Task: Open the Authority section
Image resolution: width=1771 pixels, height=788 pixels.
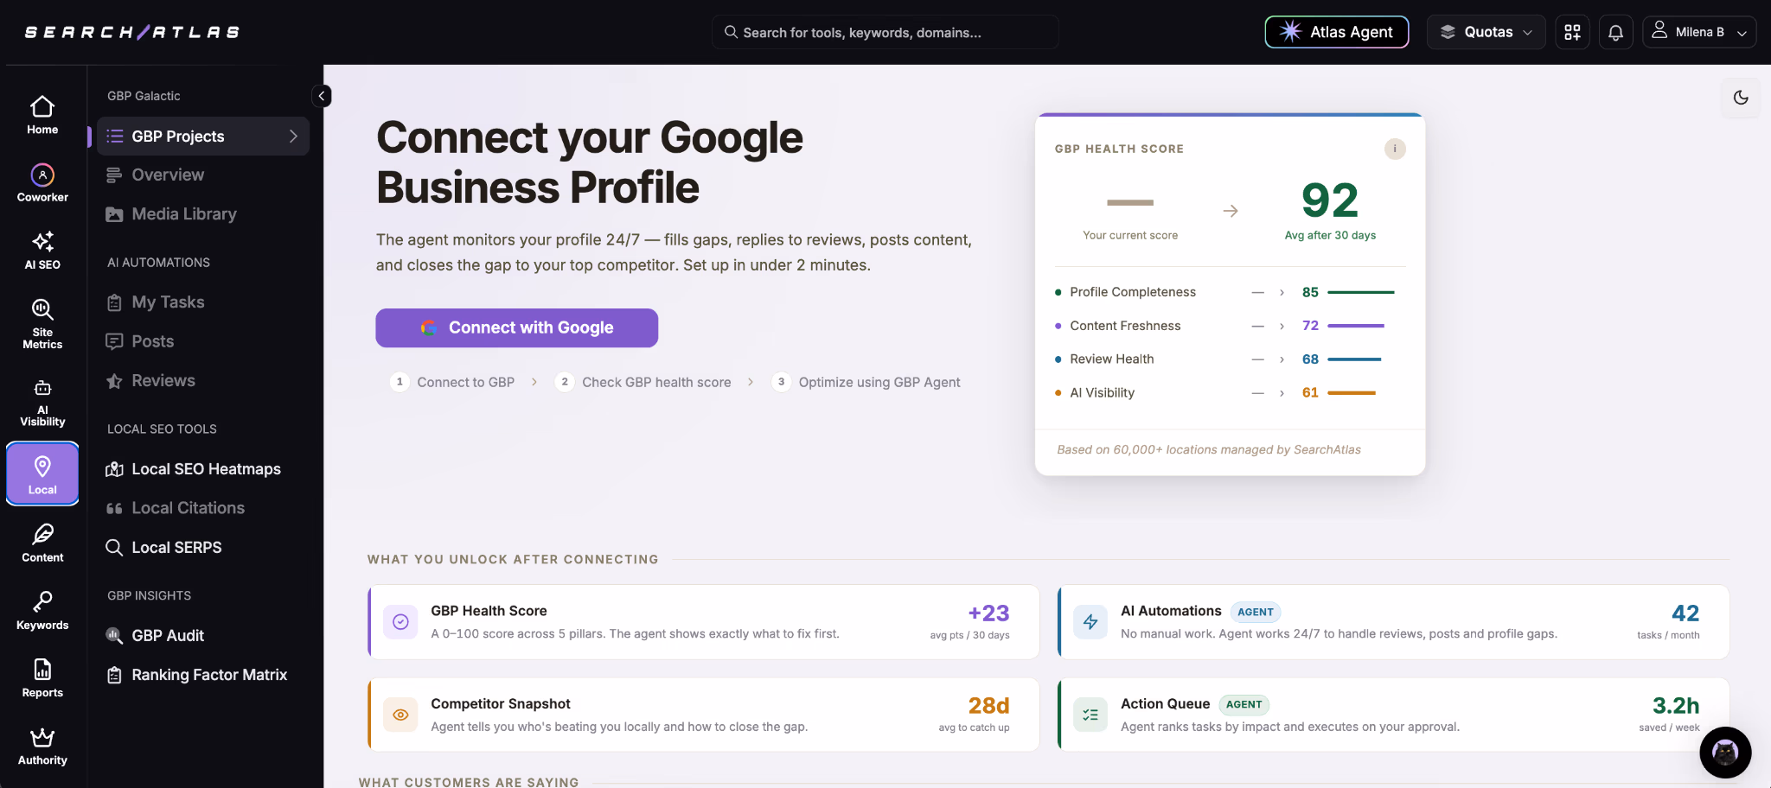Action: click(x=42, y=746)
